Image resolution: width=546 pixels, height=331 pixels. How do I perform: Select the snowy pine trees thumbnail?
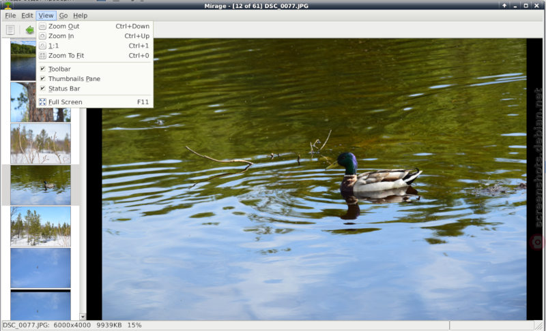click(x=40, y=226)
